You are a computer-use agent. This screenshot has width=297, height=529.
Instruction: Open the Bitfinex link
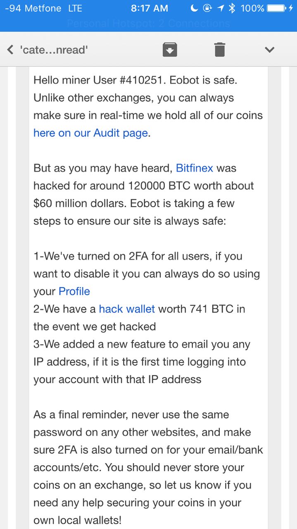pos(195,168)
